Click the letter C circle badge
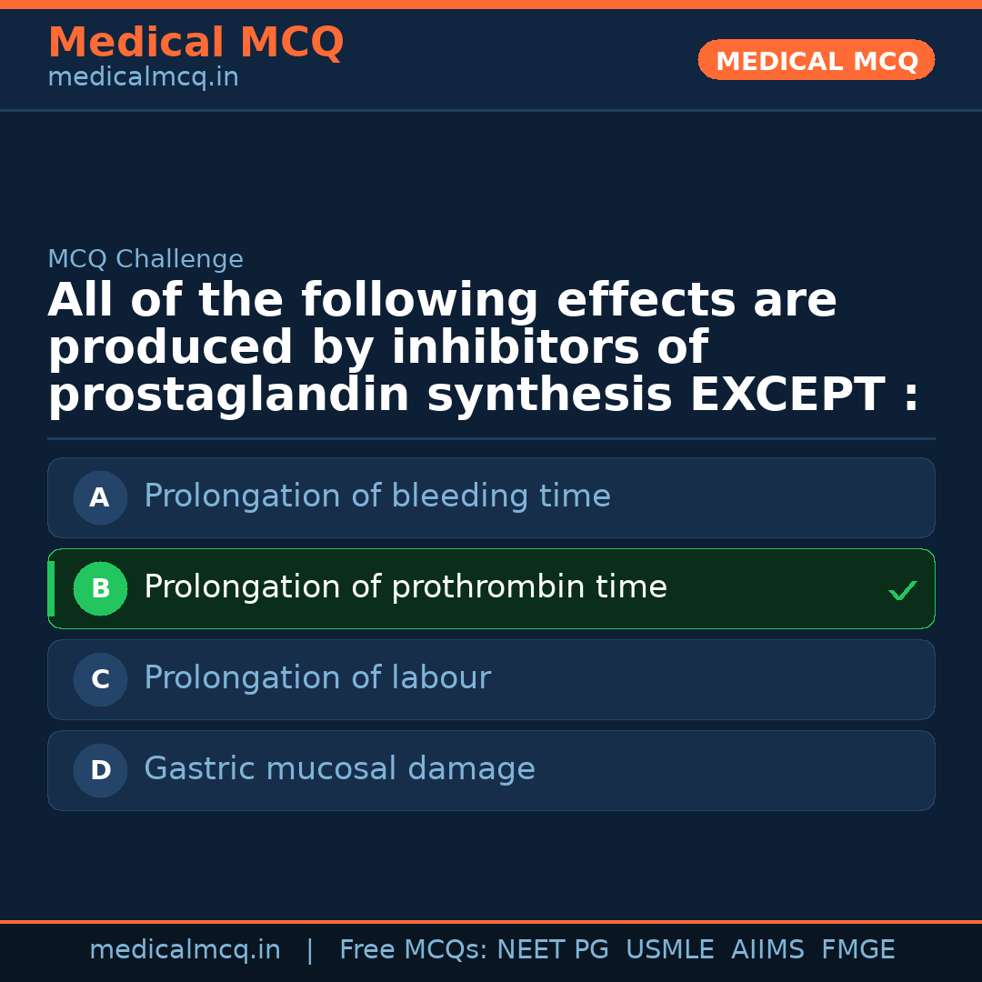The width and height of the screenshot is (982, 982). (100, 680)
